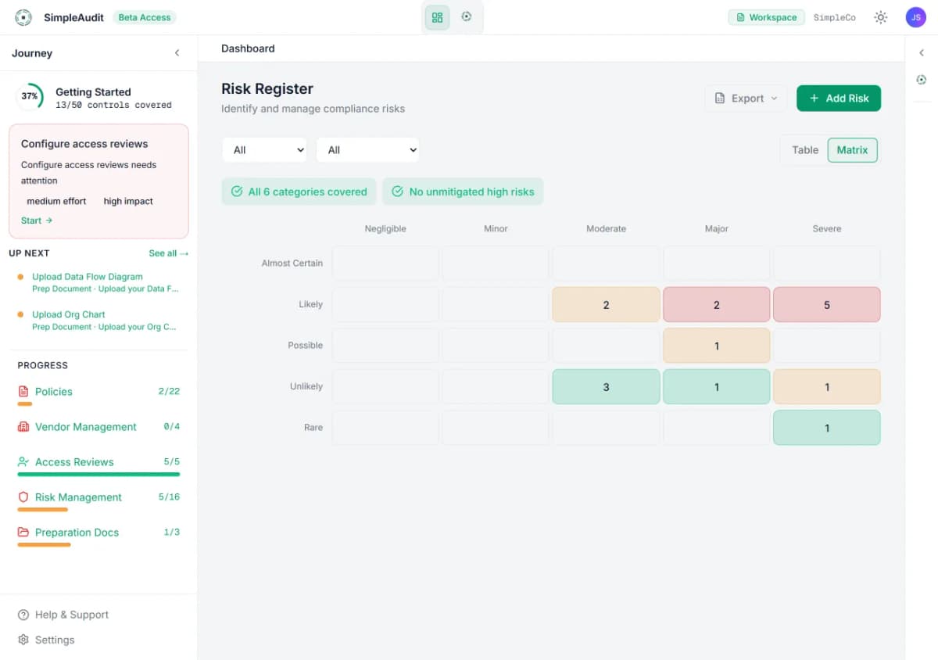Open the first All filter dropdown
Screen dimensions: 938x660
coord(264,149)
